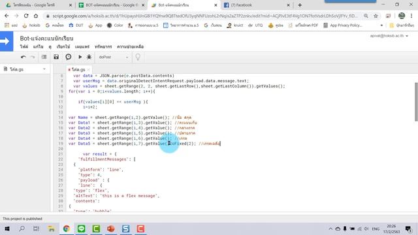Click the ENG language indicator

(376, 229)
